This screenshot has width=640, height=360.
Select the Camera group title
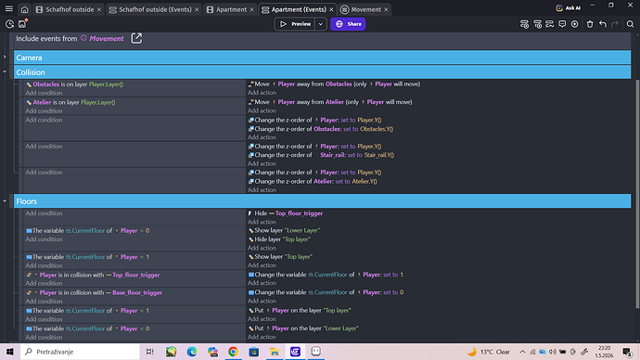click(29, 58)
